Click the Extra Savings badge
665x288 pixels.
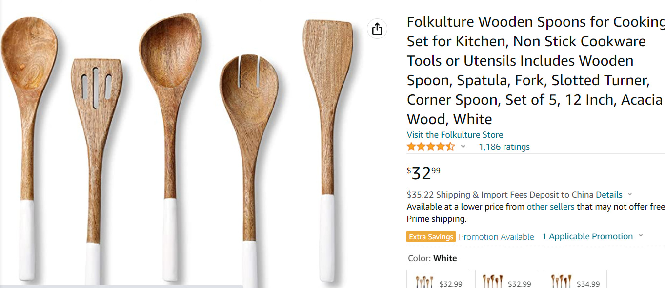[x=431, y=237]
